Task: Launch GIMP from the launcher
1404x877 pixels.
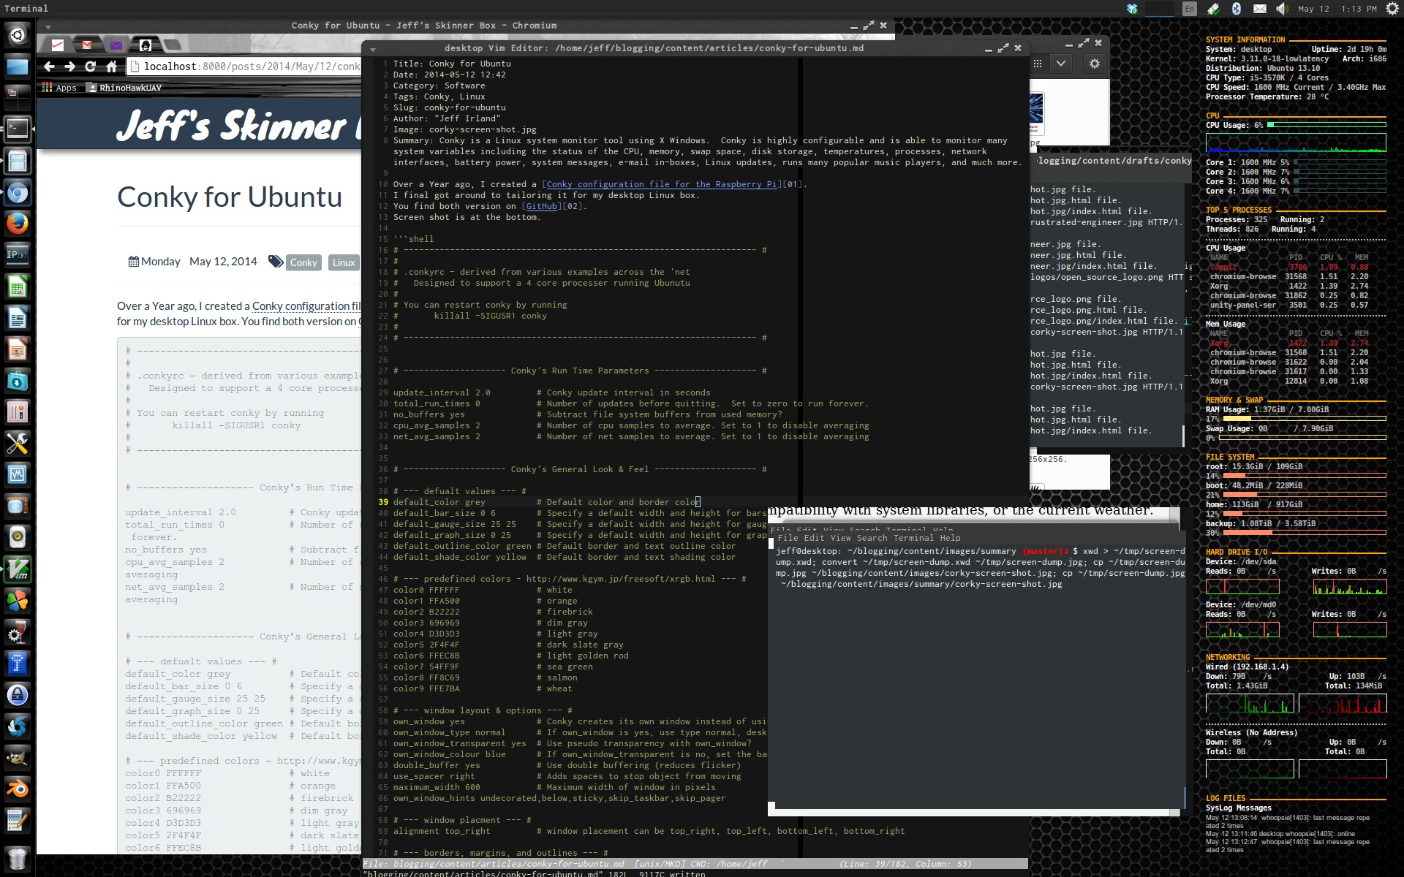Action: click(x=18, y=757)
